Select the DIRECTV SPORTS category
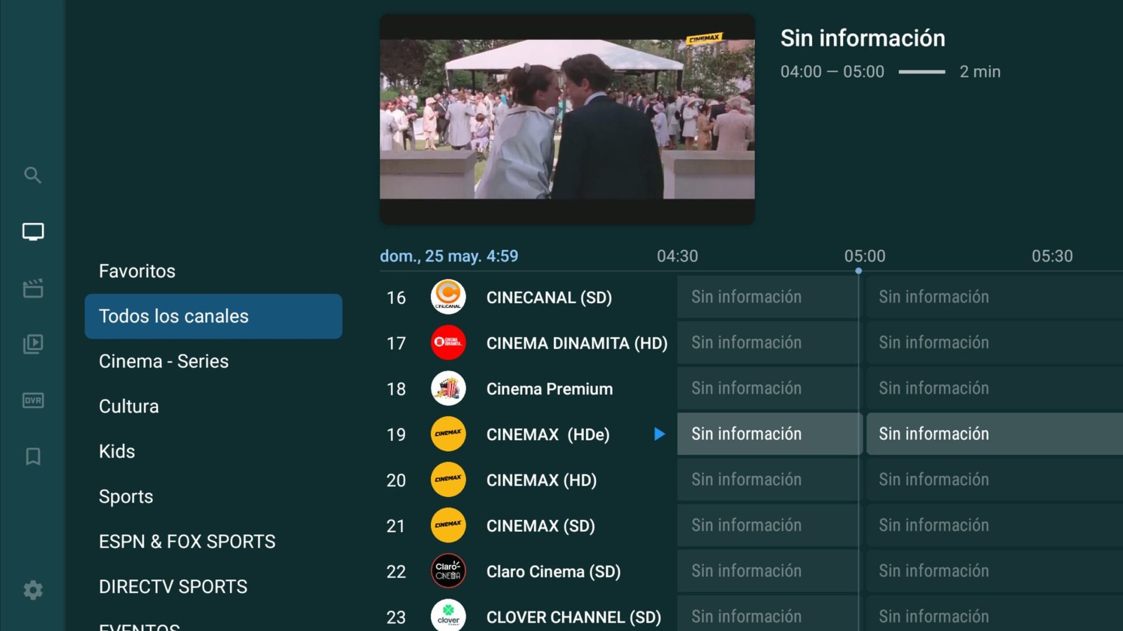The image size is (1123, 631). click(x=173, y=587)
